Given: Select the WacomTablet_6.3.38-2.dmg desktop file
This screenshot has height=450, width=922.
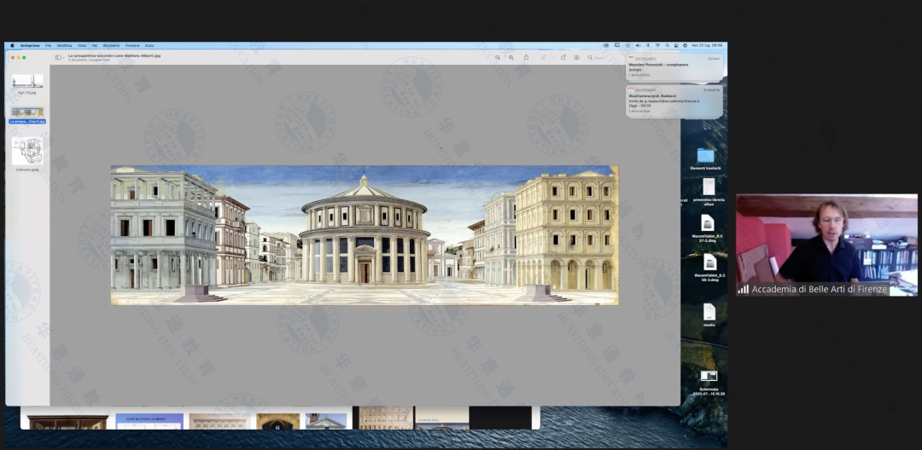Looking at the screenshot, I should tap(709, 262).
